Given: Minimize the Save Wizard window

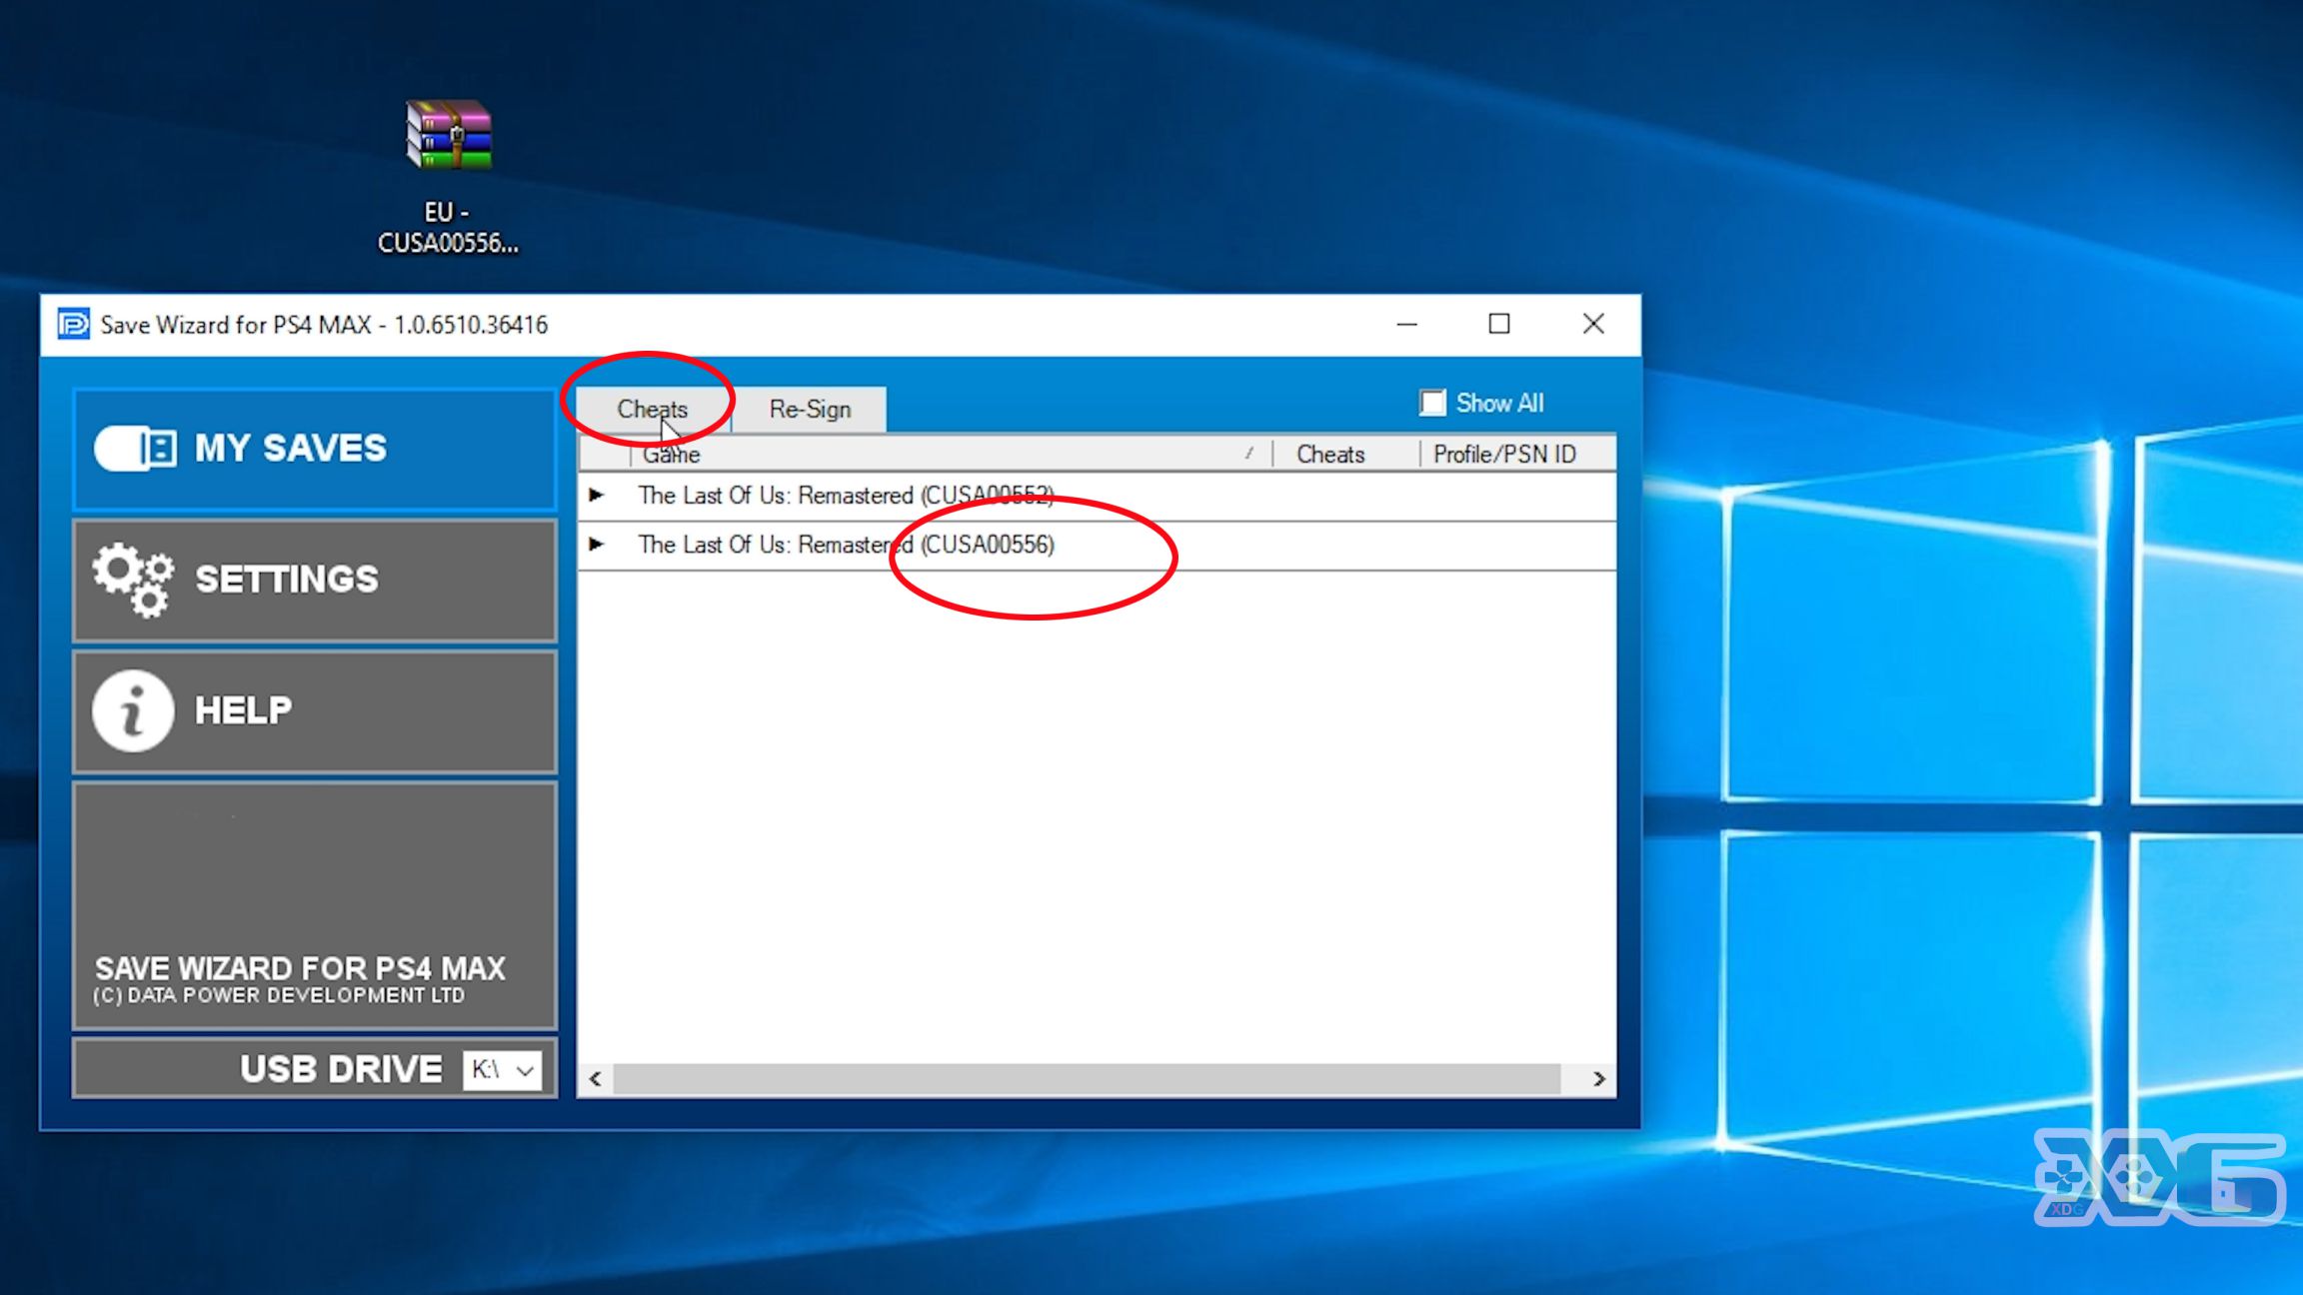Looking at the screenshot, I should (x=1406, y=324).
